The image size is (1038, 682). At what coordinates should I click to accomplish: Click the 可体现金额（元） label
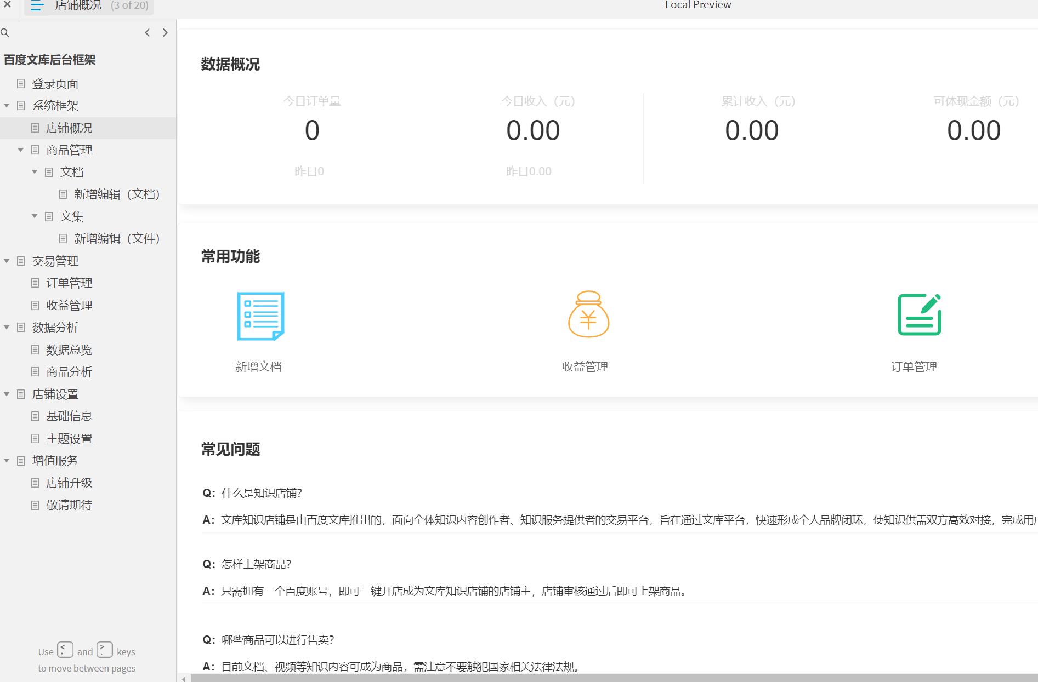[977, 101]
